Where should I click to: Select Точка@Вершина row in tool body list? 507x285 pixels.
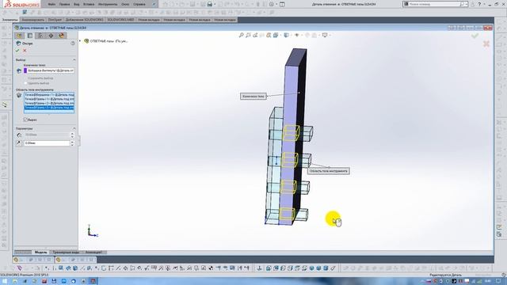[x=49, y=95]
